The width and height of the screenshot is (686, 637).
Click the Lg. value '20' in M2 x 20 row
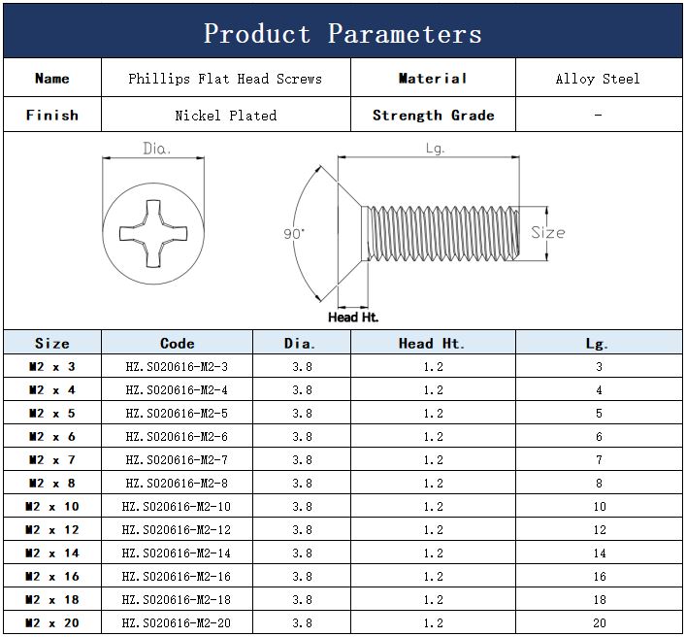pos(600,622)
